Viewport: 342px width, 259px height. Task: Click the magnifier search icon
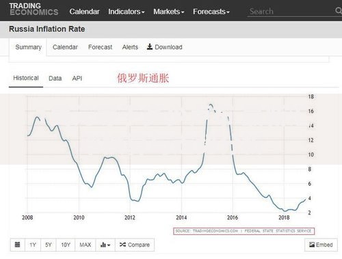coord(339,10)
